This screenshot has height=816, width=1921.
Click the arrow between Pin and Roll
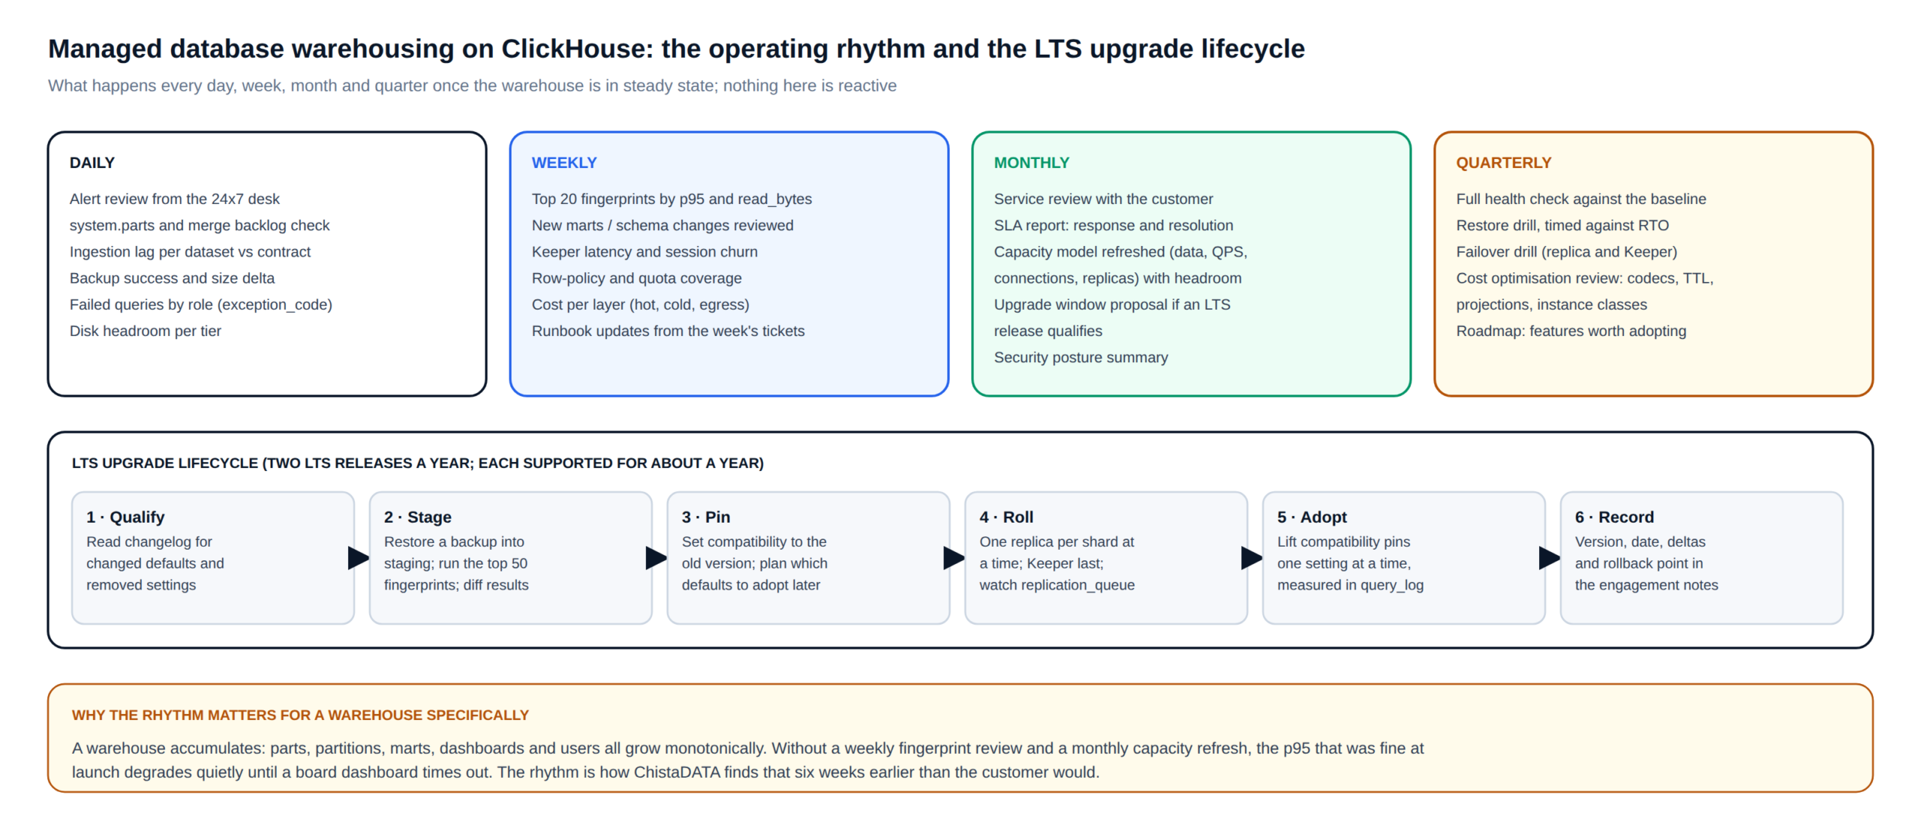(954, 557)
